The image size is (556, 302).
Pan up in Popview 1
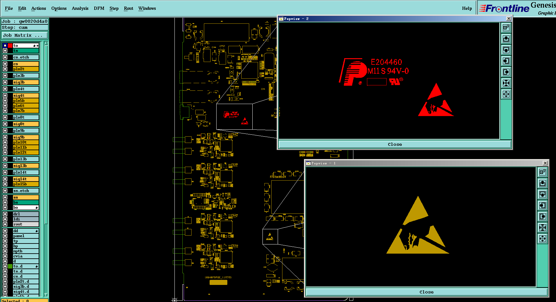pos(542,183)
